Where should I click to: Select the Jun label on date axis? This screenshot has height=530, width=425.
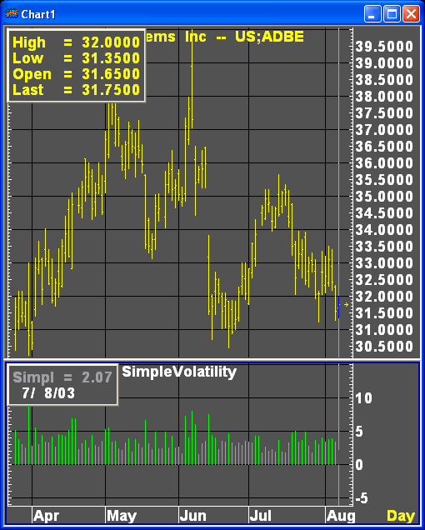tap(192, 516)
